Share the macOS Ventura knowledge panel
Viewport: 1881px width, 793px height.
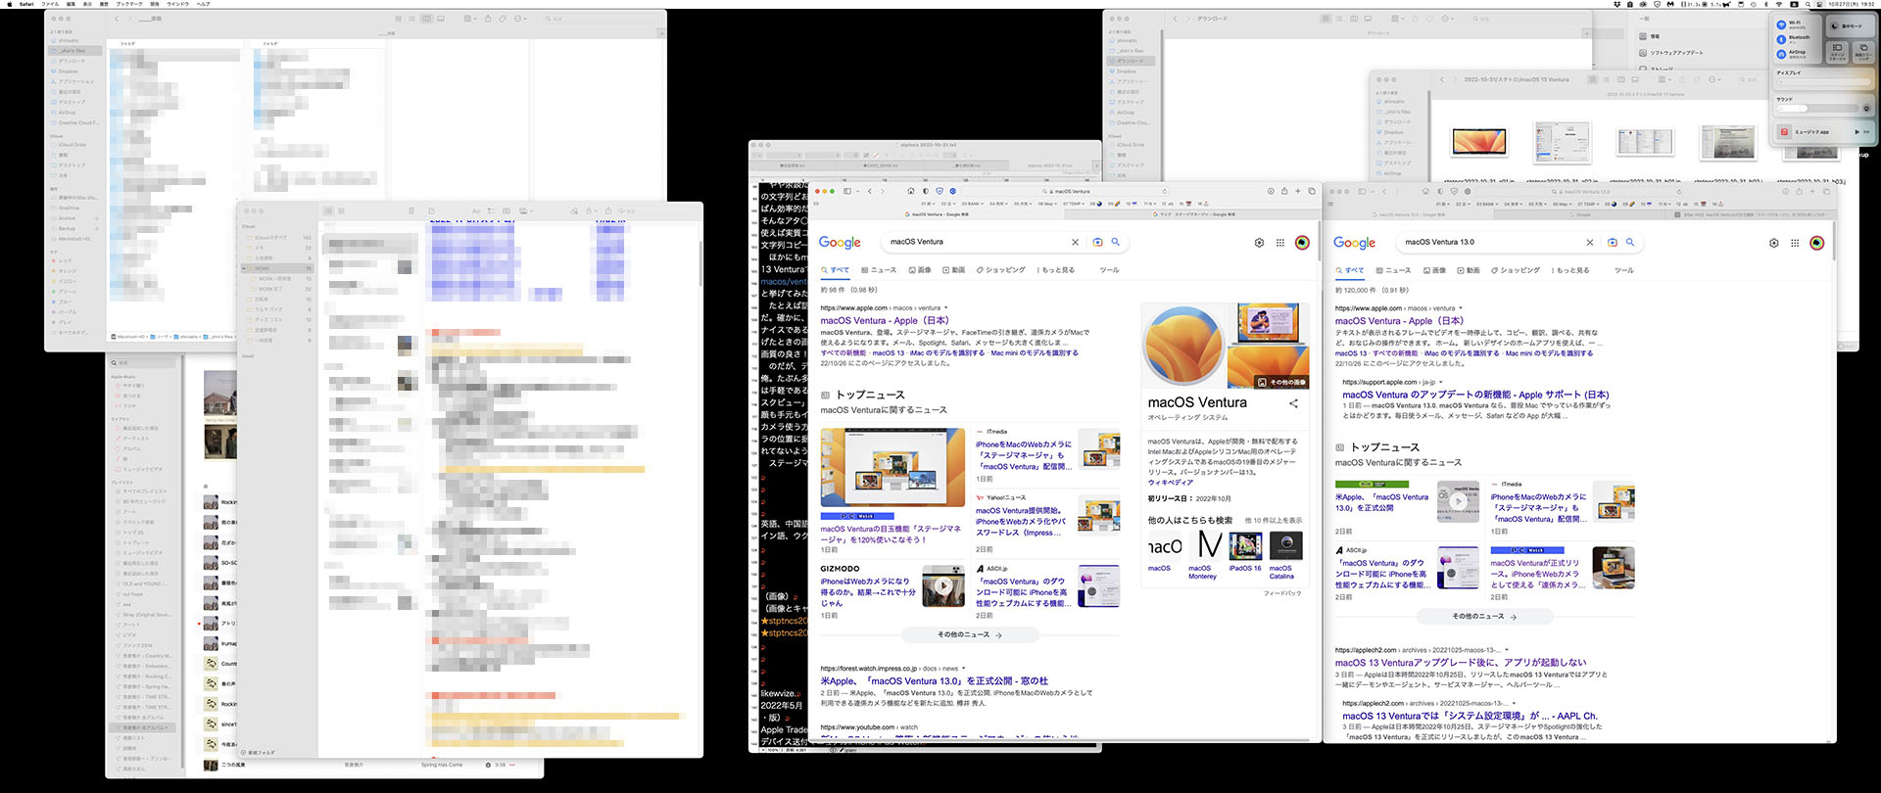[x=1293, y=403]
